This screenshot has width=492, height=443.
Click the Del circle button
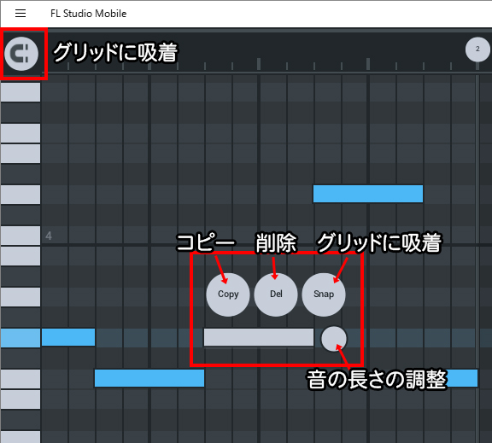click(276, 294)
